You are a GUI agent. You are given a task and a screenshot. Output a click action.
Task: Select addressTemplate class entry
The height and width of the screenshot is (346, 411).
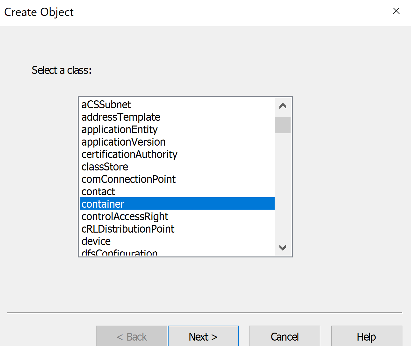pyautogui.click(x=121, y=117)
